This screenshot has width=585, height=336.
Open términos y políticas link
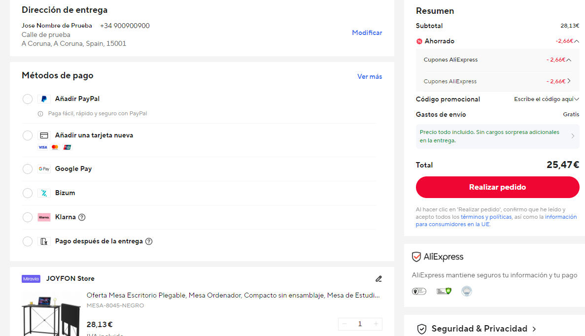486,217
